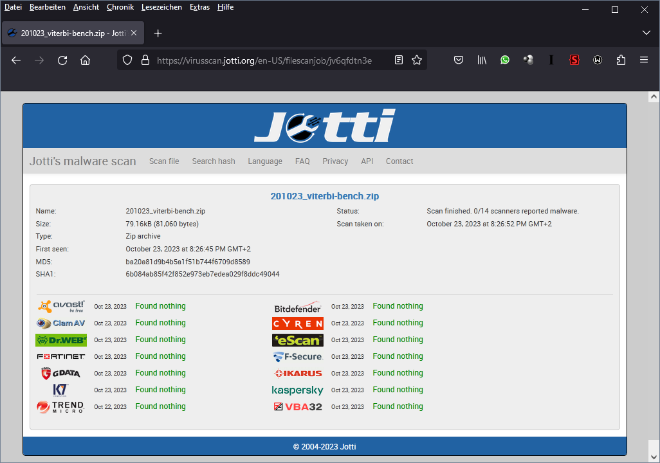Click the K7 scanner logo
Viewport: 660px width, 463px height.
(60, 390)
